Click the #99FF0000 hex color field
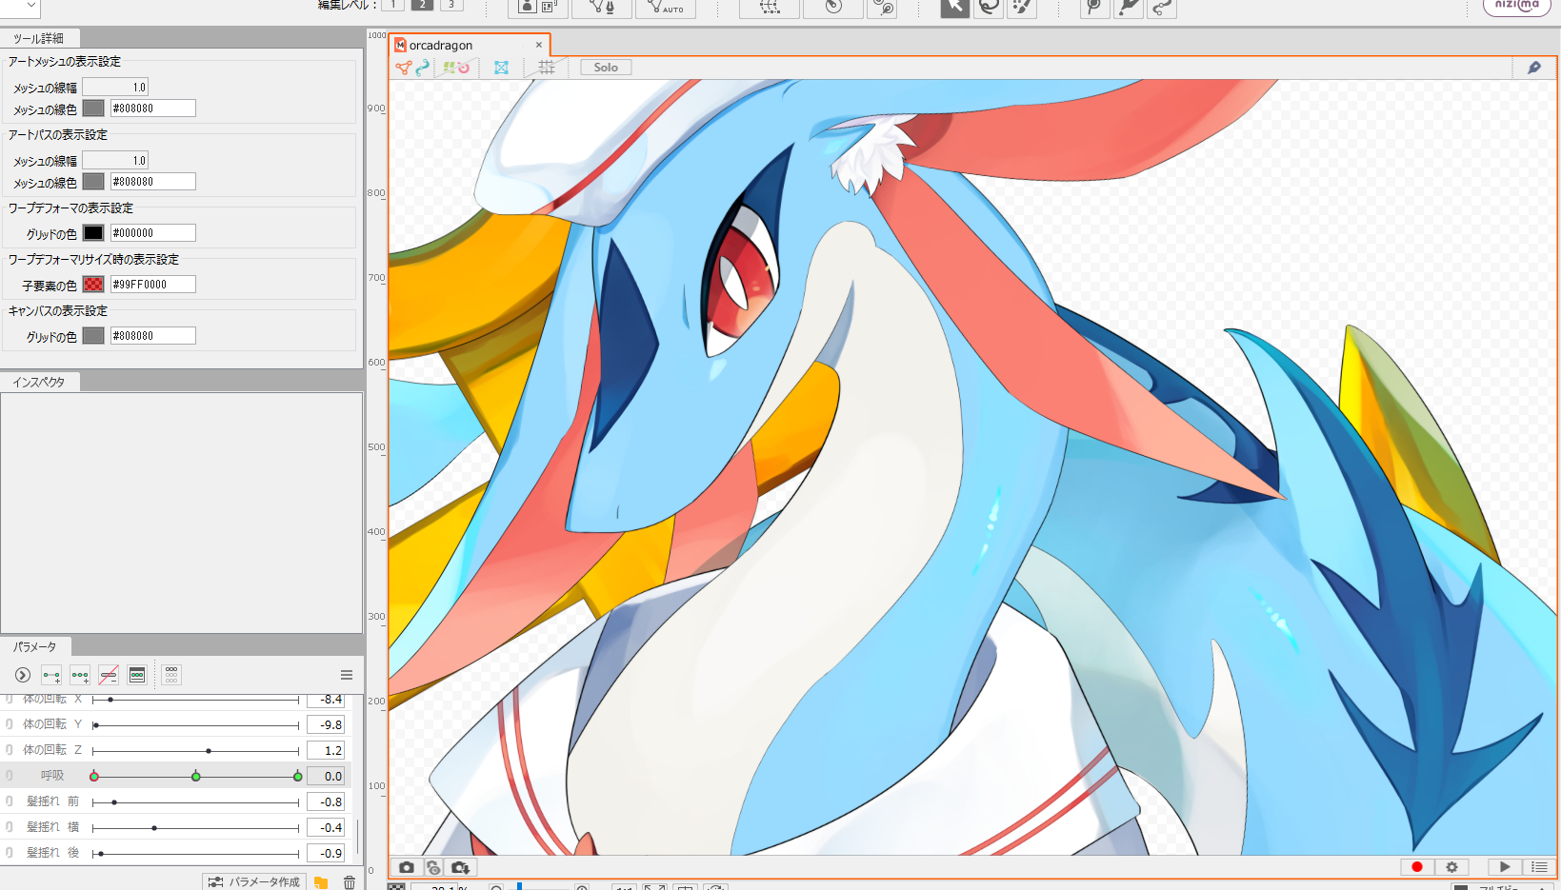 click(153, 285)
